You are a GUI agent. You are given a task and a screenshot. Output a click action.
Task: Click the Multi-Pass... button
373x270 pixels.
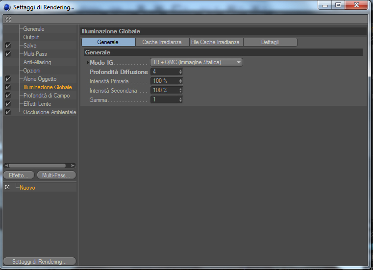pyautogui.click(x=56, y=175)
